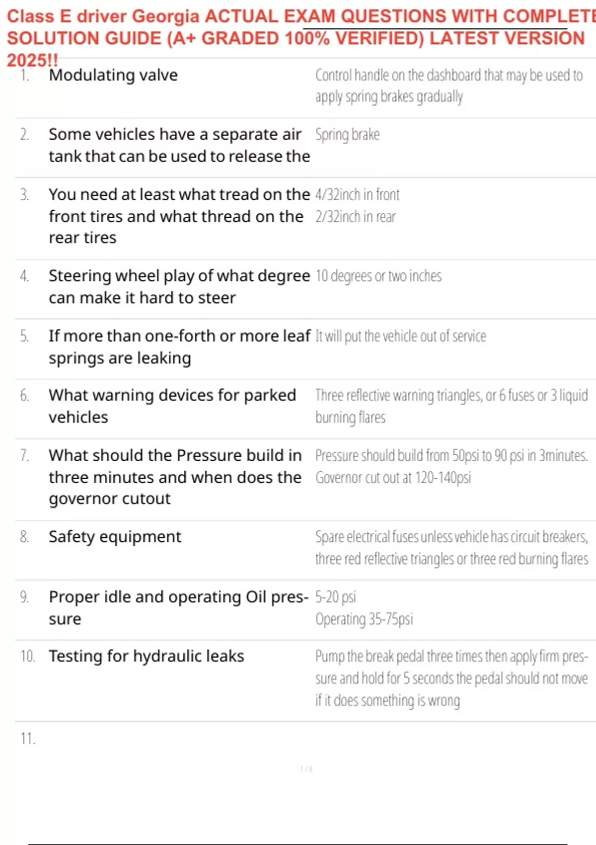Screen dimensions: 596x845
Task: Click the "2/32inch in rear" answer
Action: point(356,217)
